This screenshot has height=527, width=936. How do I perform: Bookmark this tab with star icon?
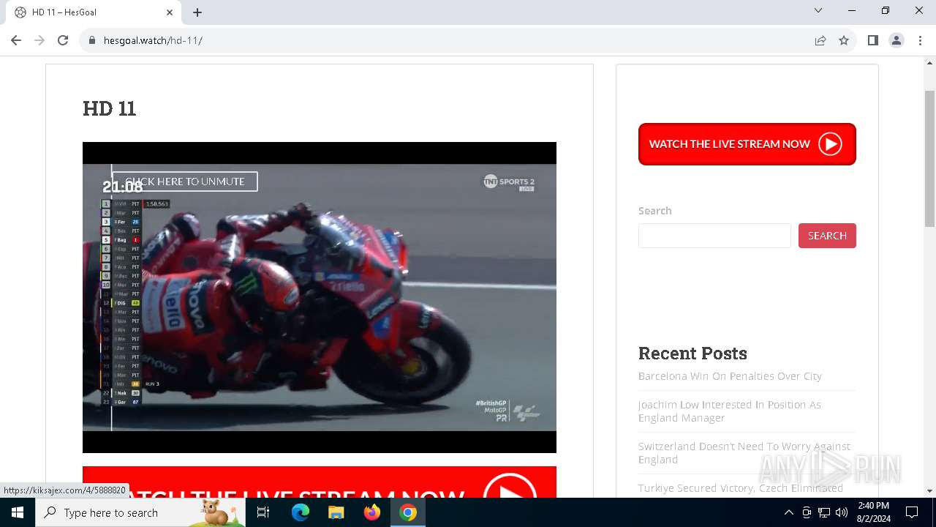[844, 40]
